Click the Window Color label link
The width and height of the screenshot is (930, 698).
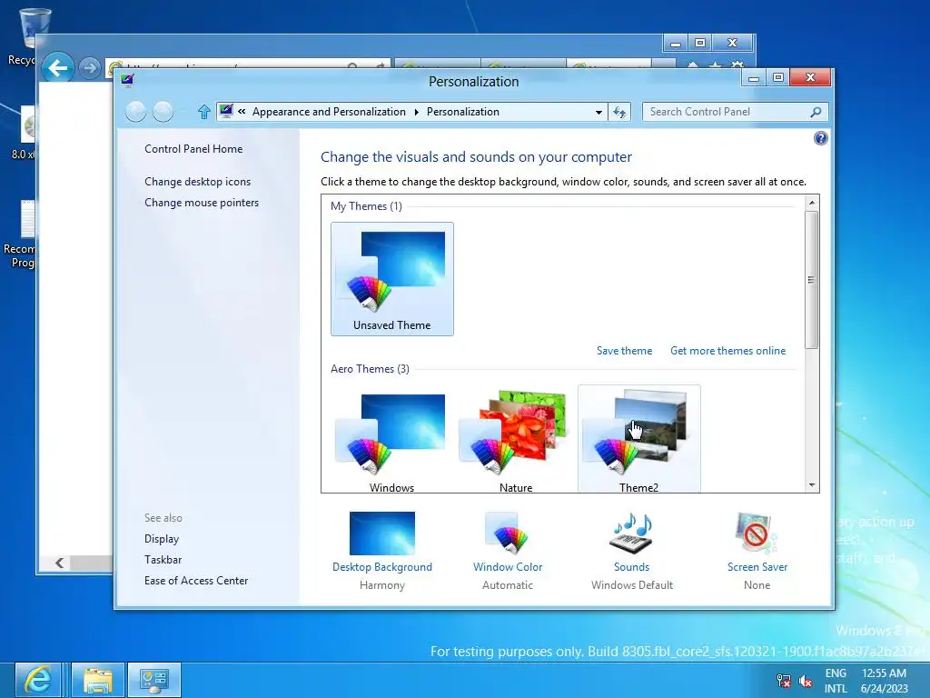tap(507, 567)
